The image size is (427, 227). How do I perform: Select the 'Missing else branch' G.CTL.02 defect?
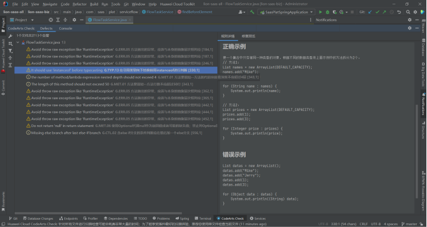[x=116, y=133]
